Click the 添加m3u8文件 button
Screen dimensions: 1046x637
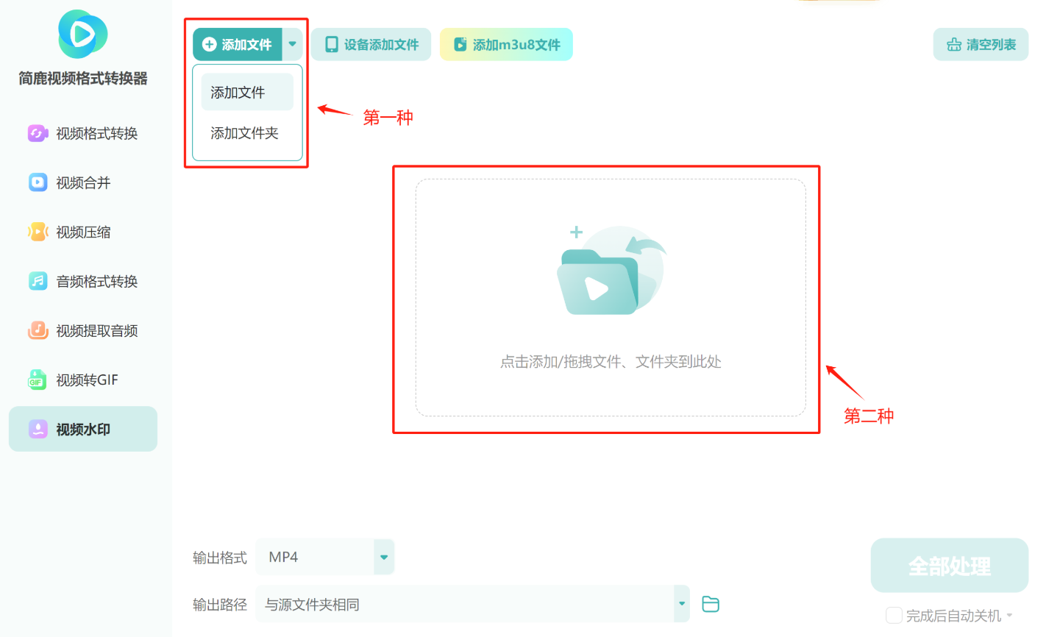(x=506, y=44)
